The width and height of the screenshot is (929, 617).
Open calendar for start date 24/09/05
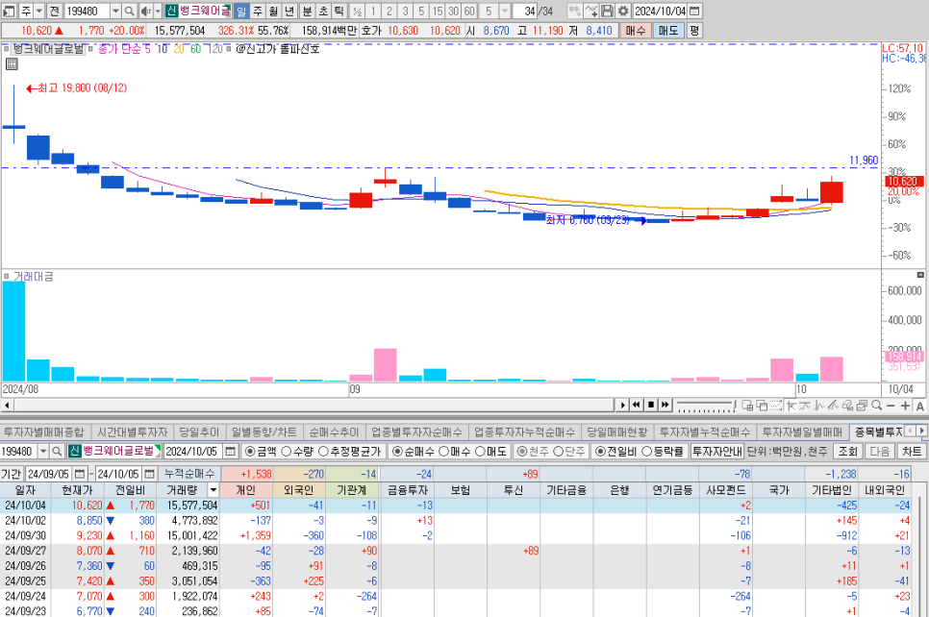(80, 475)
